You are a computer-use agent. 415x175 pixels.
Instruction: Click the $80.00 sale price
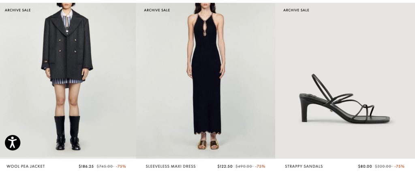[365, 166]
